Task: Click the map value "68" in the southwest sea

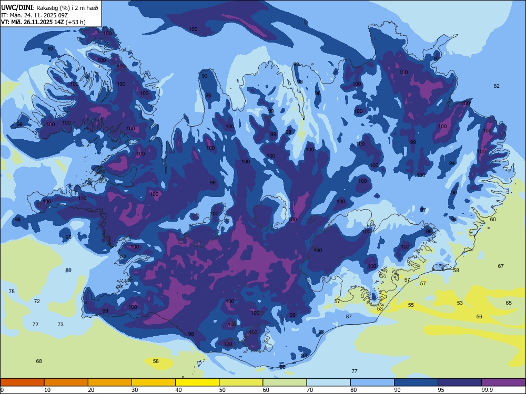Action: pyautogui.click(x=39, y=361)
